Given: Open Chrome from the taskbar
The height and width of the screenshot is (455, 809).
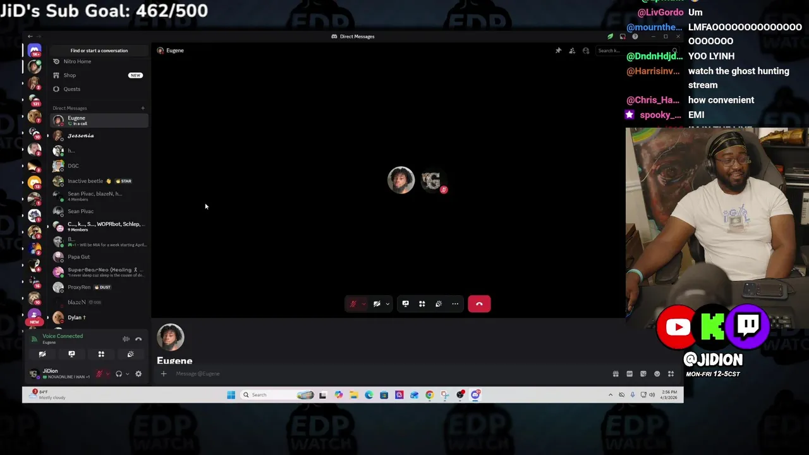Looking at the screenshot, I should click(x=430, y=395).
